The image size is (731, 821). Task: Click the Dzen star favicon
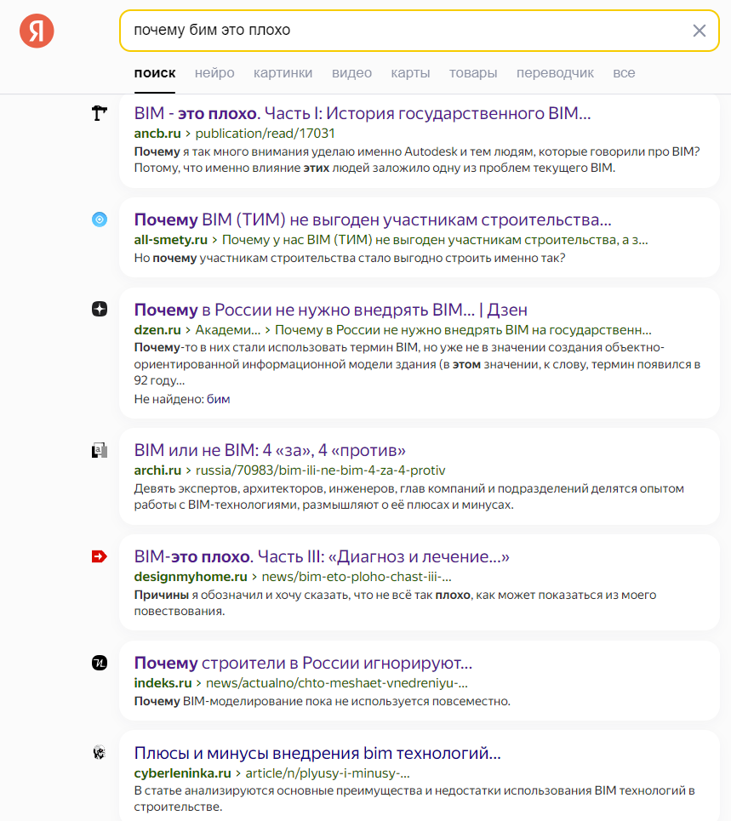click(x=100, y=309)
